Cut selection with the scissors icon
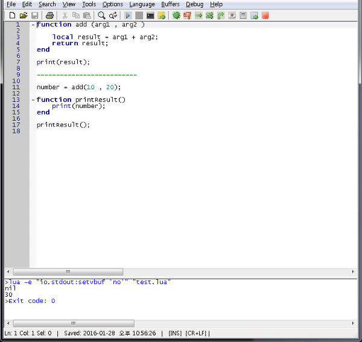This screenshot has width=362, height=342. [65, 16]
